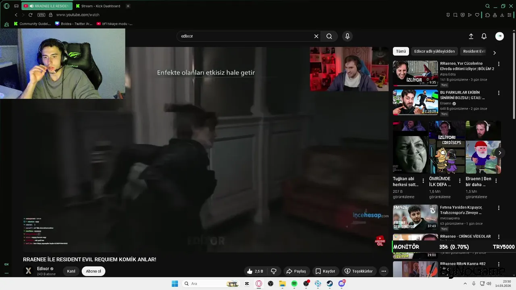Select the Tümü filter chip

[x=401, y=51]
